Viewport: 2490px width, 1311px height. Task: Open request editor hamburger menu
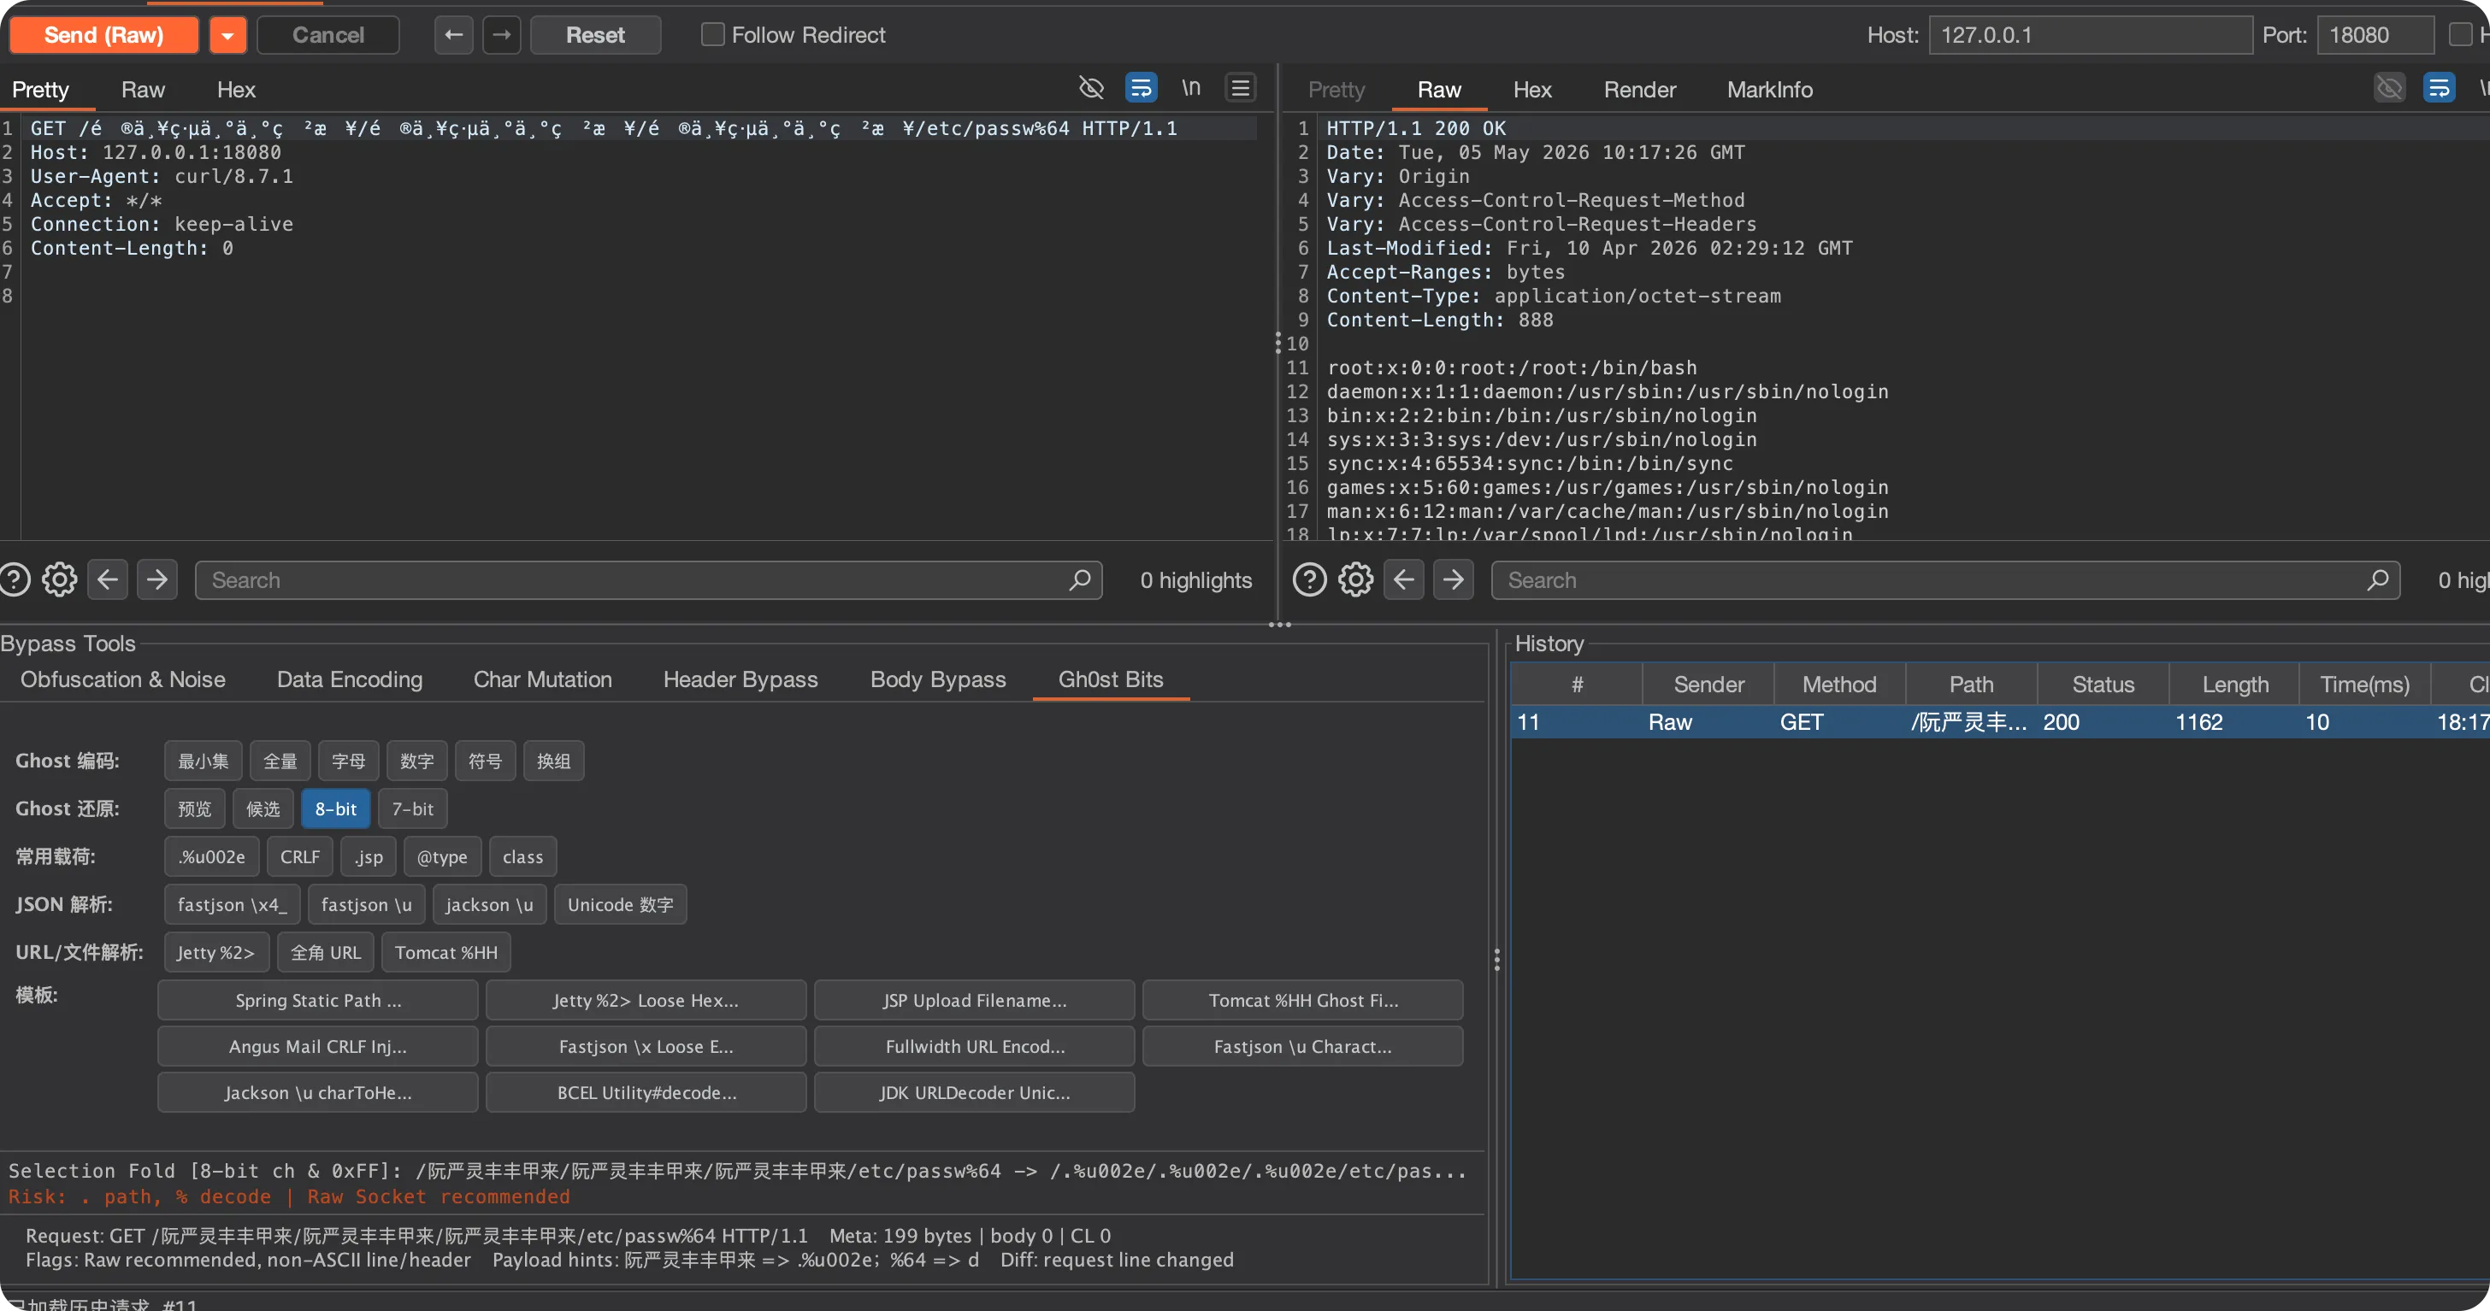[1240, 88]
